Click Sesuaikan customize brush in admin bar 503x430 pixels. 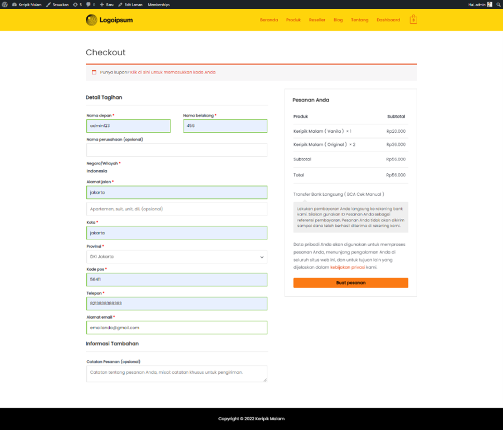57,4
